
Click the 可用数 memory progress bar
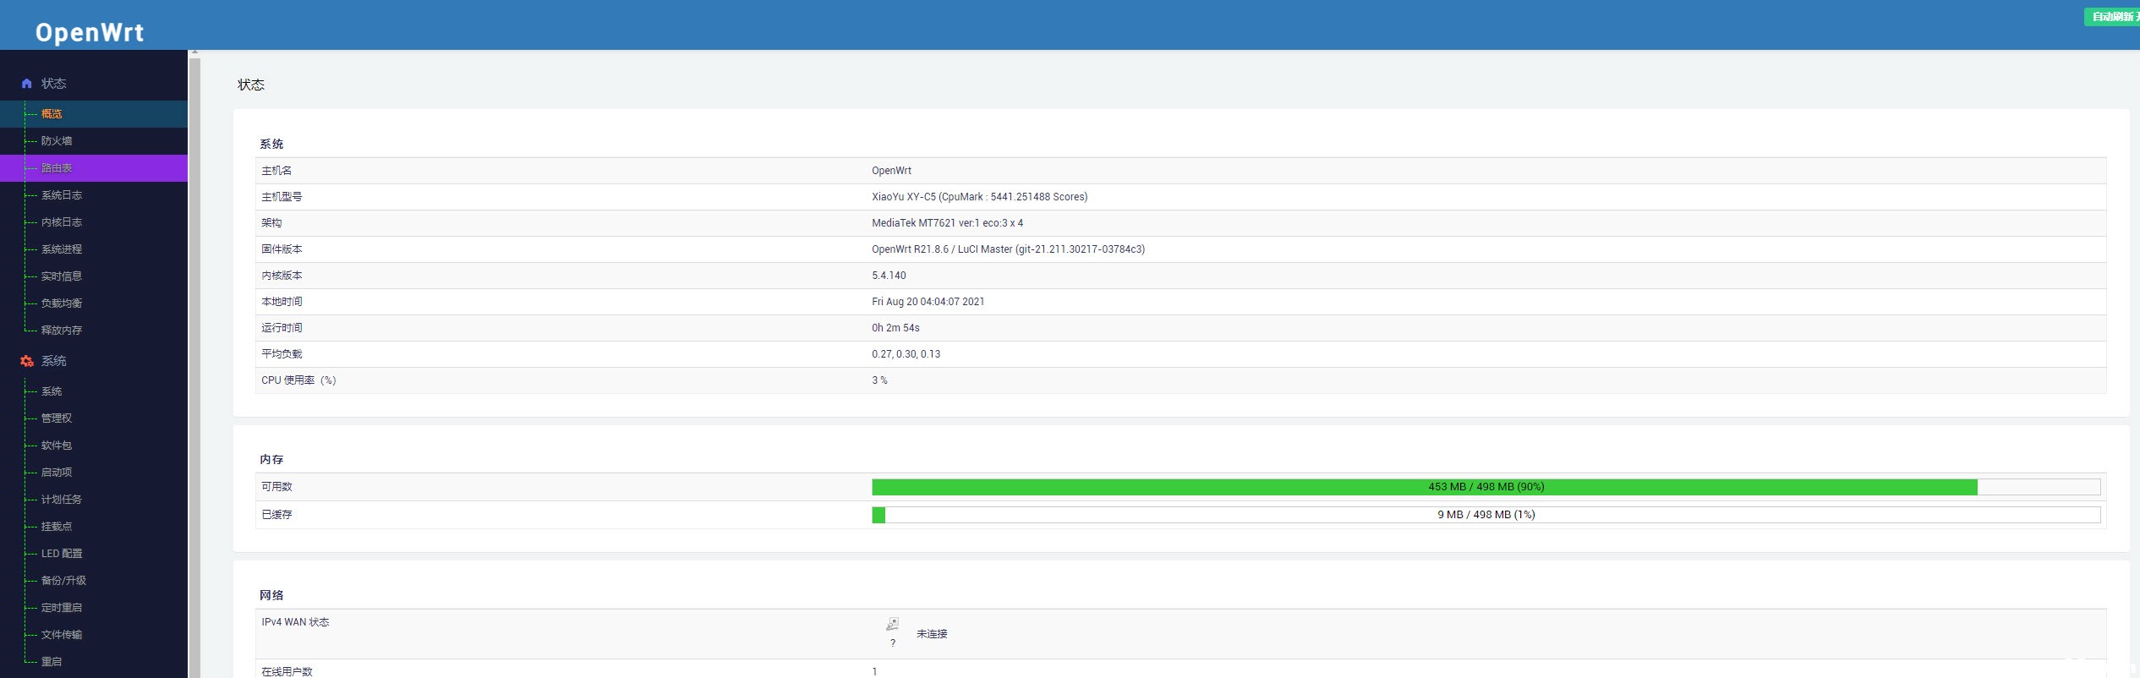coord(1485,487)
